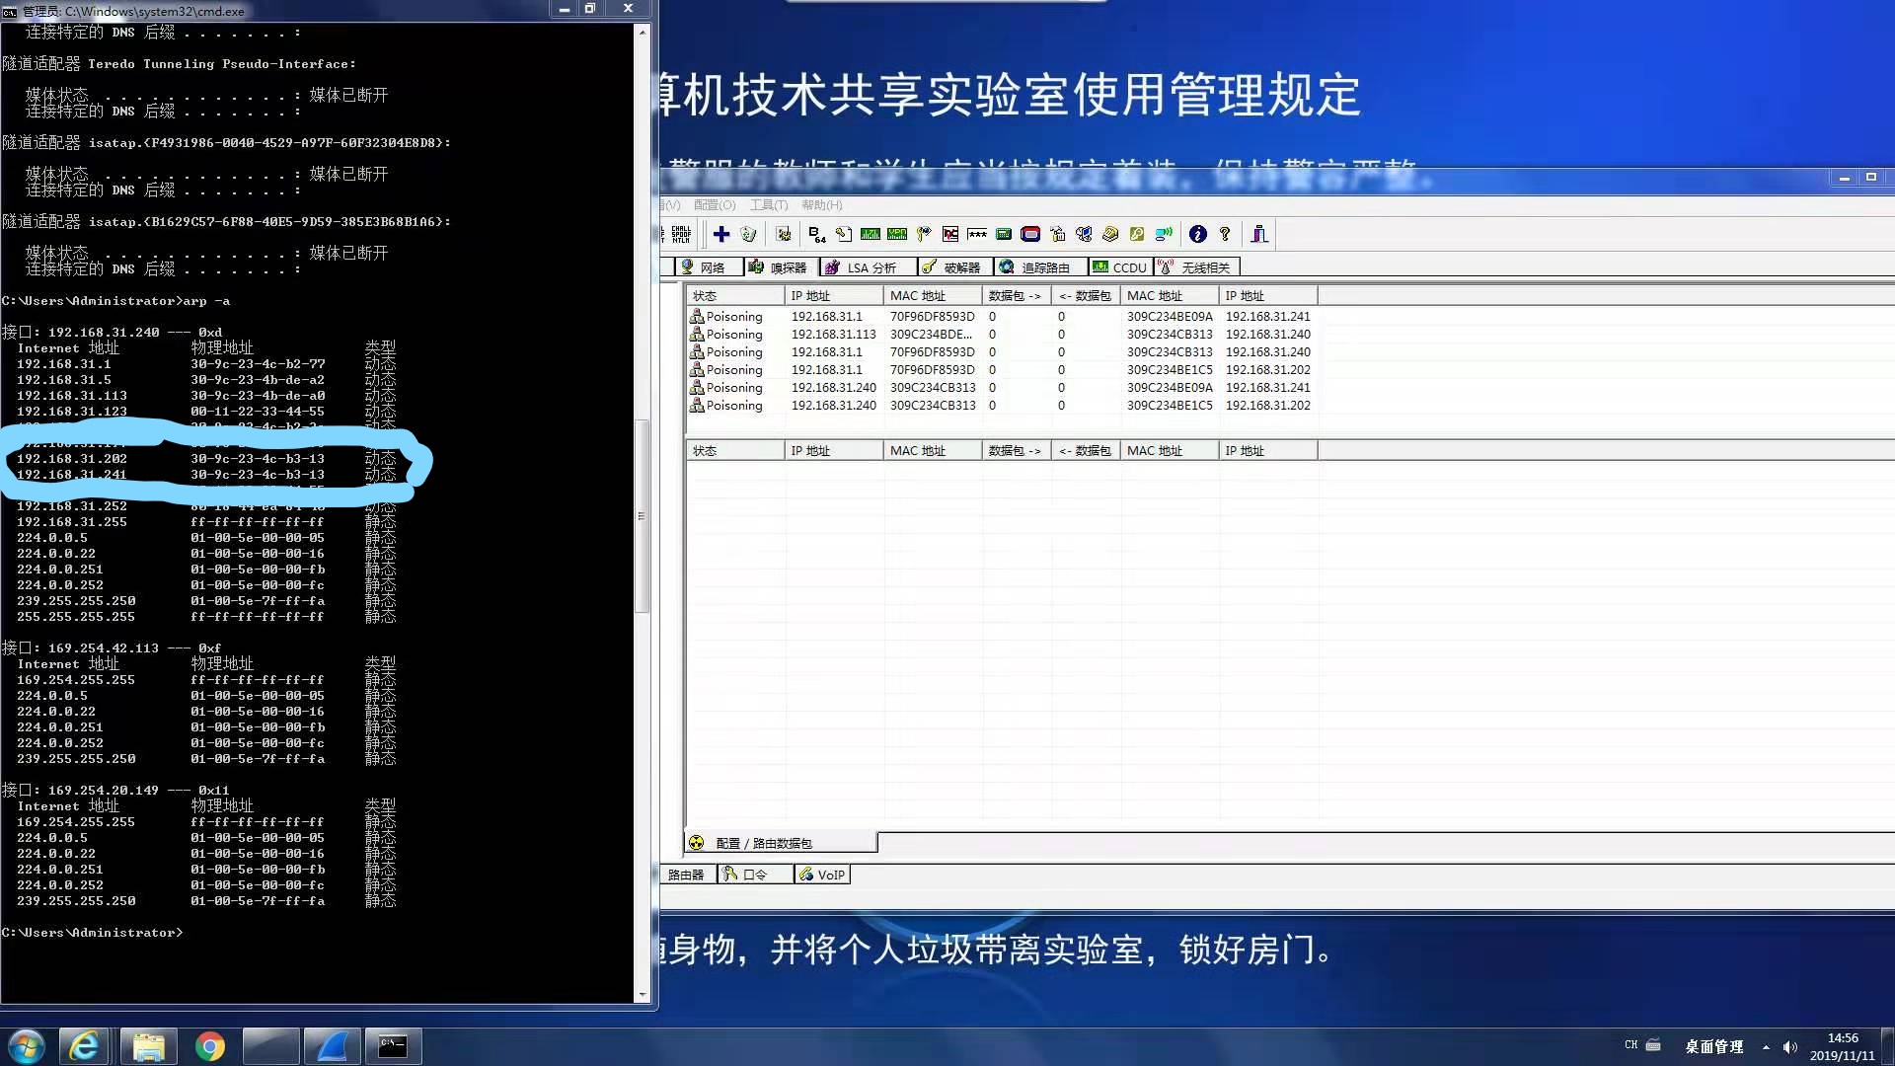
Task: Open the 配置(O) menu
Action: tap(714, 205)
